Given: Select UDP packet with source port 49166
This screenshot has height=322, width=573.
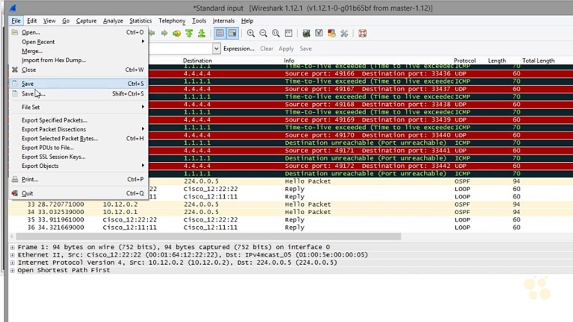Looking at the screenshot, I should coord(360,74).
